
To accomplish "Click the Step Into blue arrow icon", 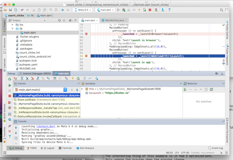I will 27,78.
